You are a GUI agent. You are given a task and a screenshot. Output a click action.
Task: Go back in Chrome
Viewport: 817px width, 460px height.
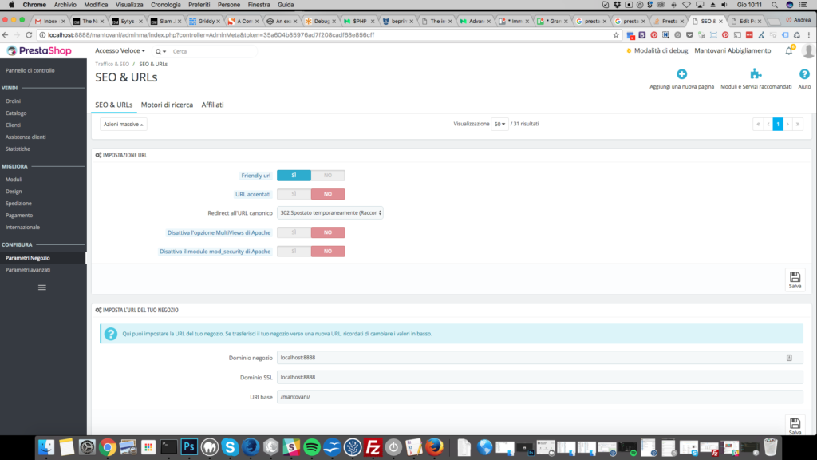[x=6, y=35]
